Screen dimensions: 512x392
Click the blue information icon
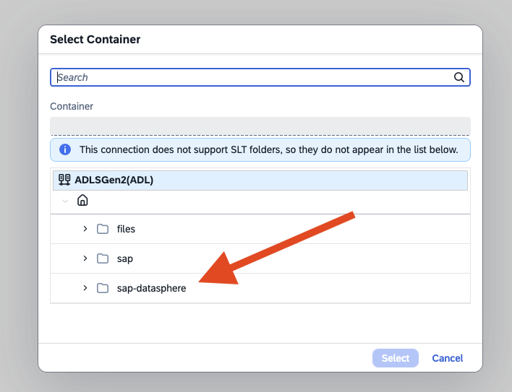[65, 149]
